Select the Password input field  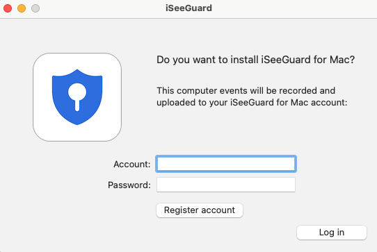(226, 185)
